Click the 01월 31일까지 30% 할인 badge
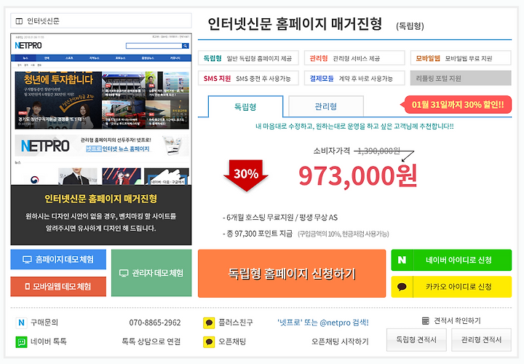Viewport: 524px width, 364px height. coord(456,105)
